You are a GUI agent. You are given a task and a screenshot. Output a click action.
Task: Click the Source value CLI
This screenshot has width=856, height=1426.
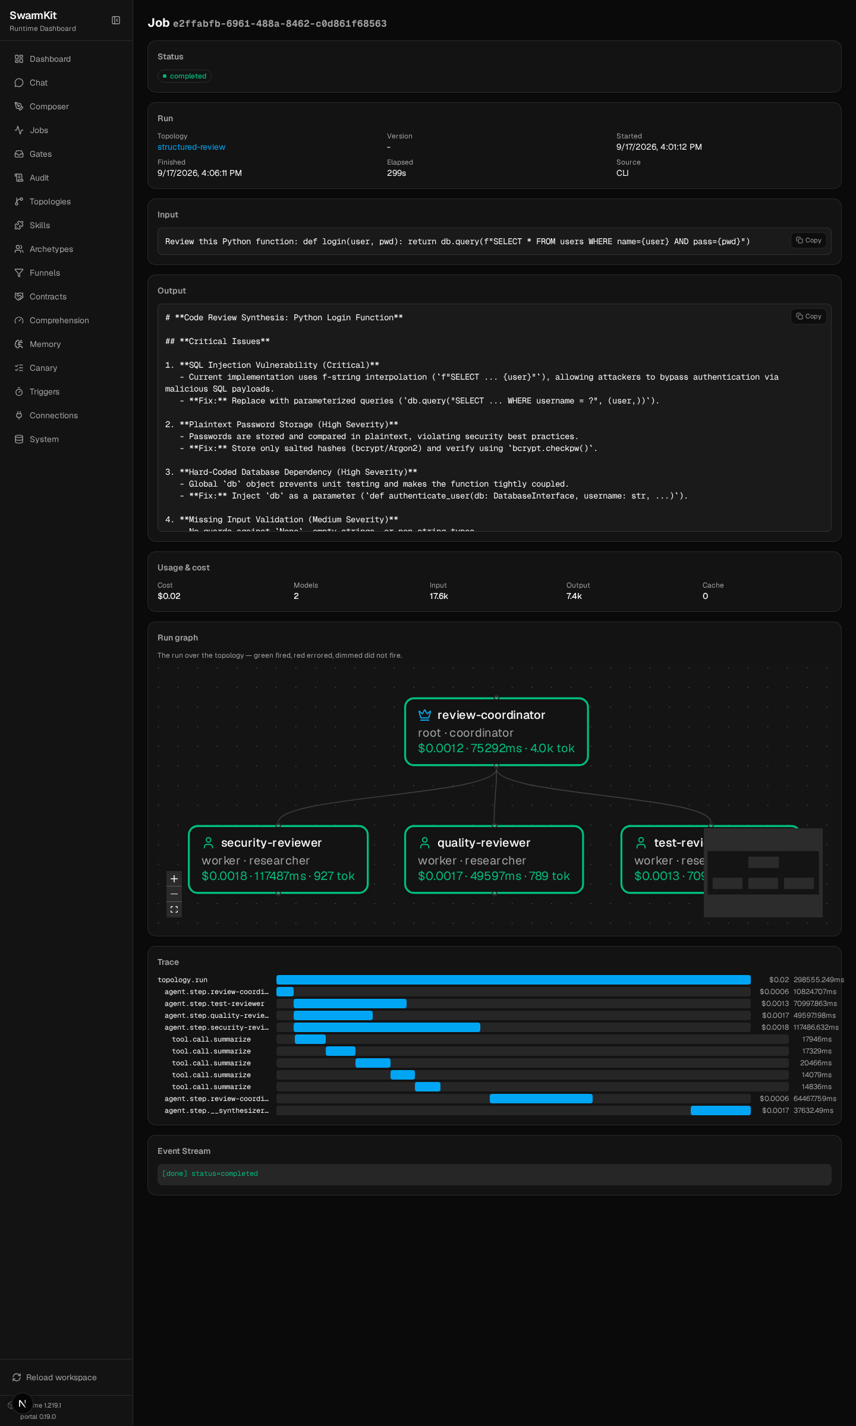point(622,173)
